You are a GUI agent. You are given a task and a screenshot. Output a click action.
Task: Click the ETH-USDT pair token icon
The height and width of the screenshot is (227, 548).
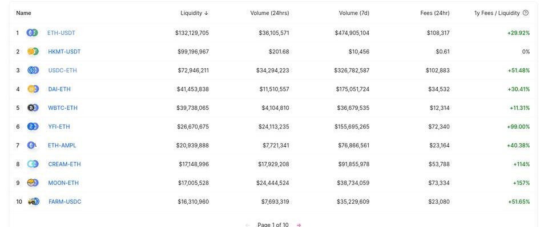pos(32,33)
